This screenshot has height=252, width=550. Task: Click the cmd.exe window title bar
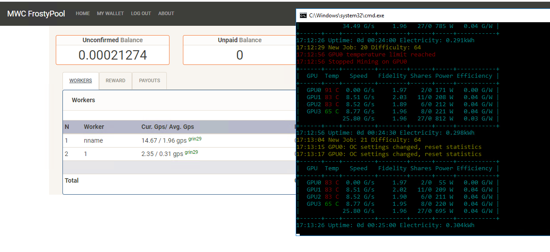tap(423, 15)
